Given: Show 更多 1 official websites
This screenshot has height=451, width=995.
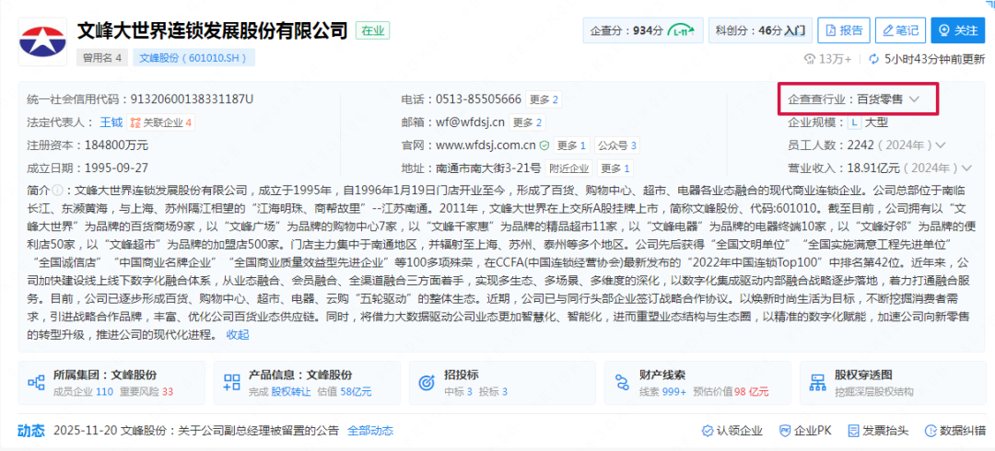Looking at the screenshot, I should (572, 145).
